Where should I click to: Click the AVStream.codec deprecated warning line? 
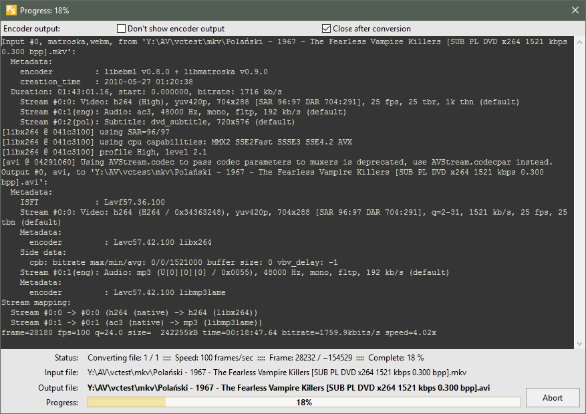277,163
